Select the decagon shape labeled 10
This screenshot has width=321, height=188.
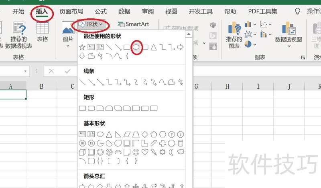[82, 143]
